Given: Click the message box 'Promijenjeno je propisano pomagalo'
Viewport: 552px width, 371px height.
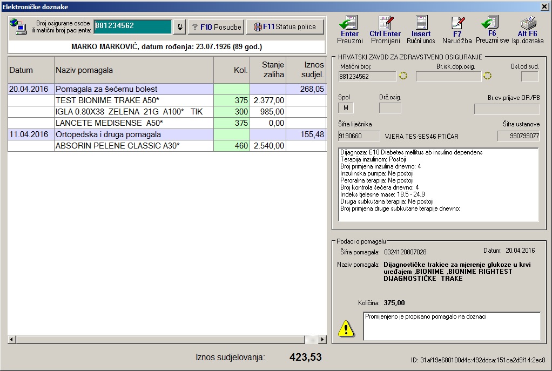Looking at the screenshot, I should 452,326.
